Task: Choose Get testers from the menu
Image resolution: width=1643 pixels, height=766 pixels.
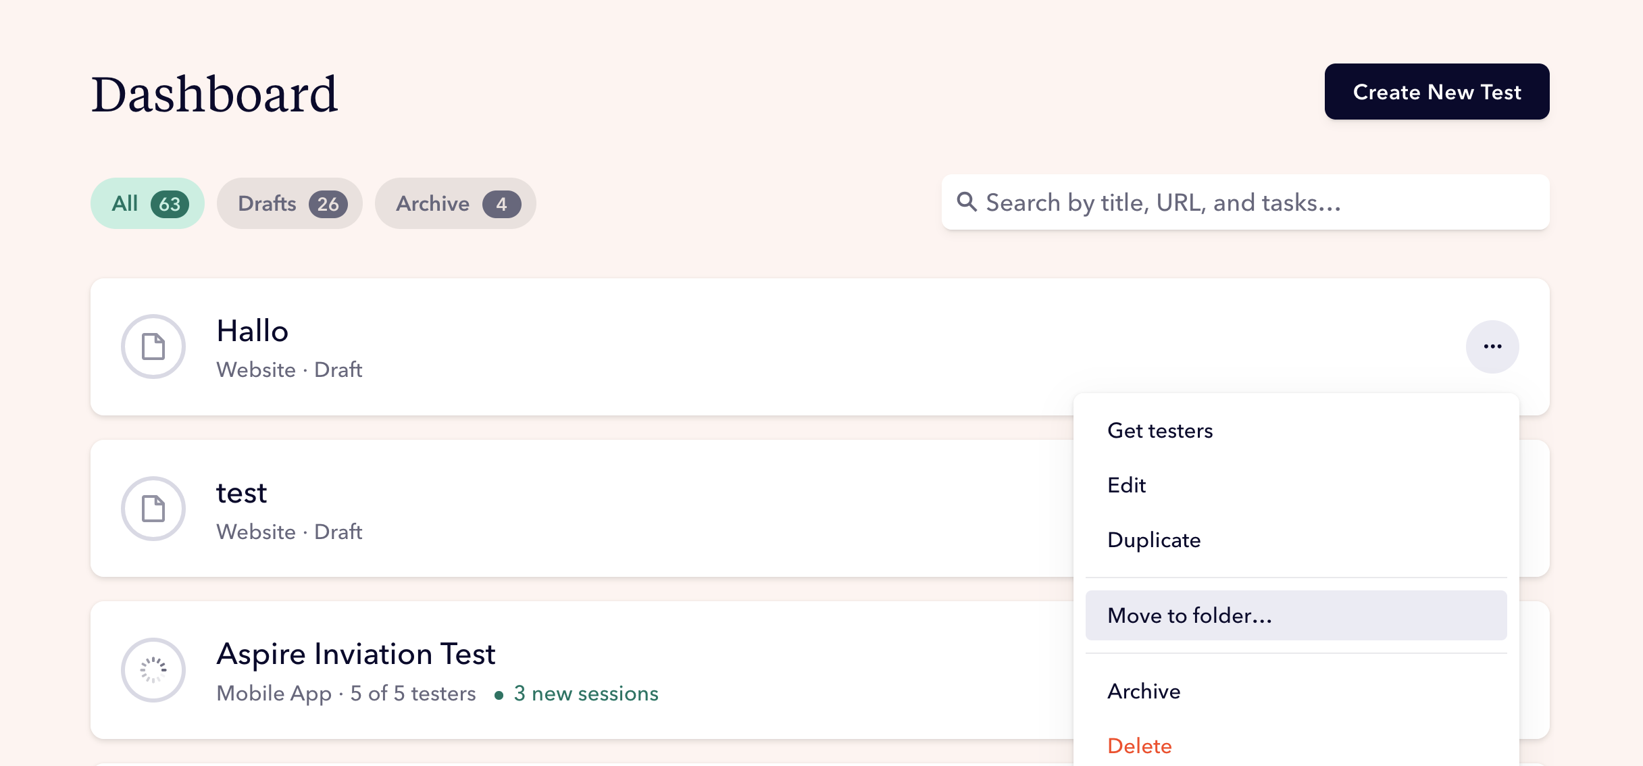Action: click(1160, 431)
